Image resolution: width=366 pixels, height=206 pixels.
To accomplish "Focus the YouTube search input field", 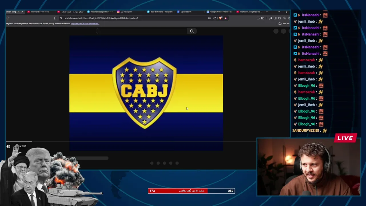I will pyautogui.click(x=142, y=31).
